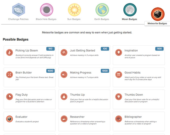Click the Thumbs Up badge icon
The height and width of the screenshot is (135, 170).
pos(64,96)
